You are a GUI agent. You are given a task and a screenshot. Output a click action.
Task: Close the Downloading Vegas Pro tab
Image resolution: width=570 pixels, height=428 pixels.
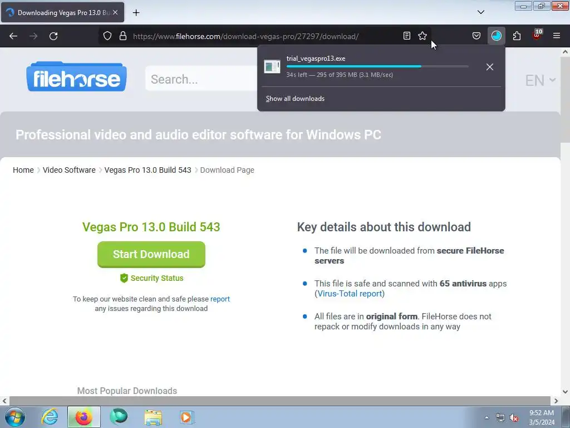115,12
